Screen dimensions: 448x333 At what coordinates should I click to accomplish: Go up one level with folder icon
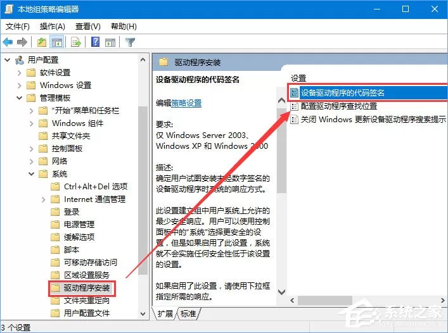point(42,42)
